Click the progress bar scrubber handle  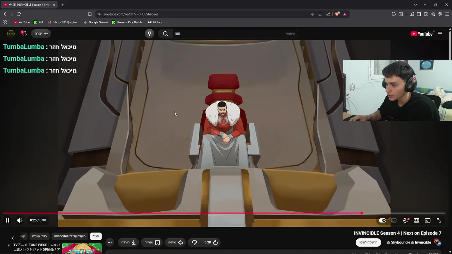point(362,213)
